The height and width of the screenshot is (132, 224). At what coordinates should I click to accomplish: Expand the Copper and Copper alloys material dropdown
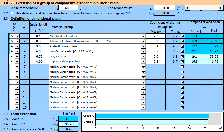coord(143,62)
